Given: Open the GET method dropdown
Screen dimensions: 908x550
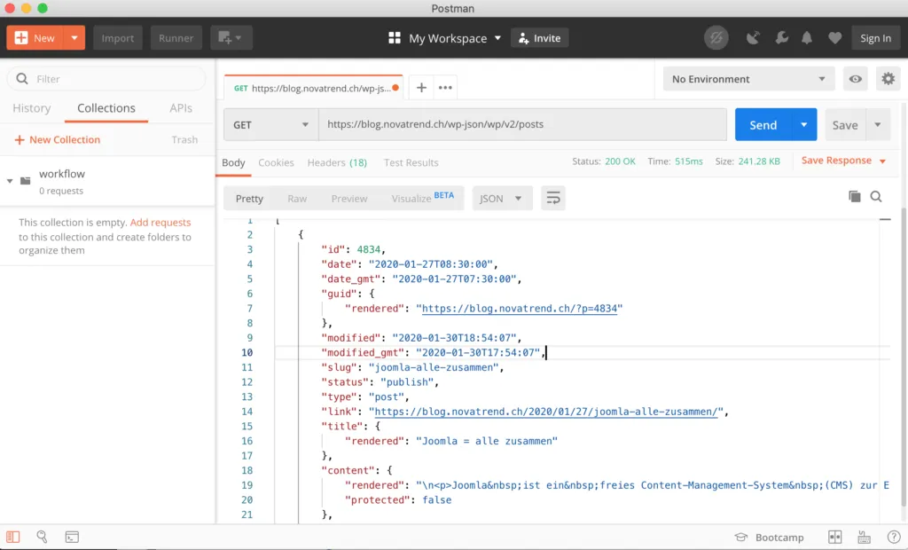Looking at the screenshot, I should pyautogui.click(x=270, y=124).
